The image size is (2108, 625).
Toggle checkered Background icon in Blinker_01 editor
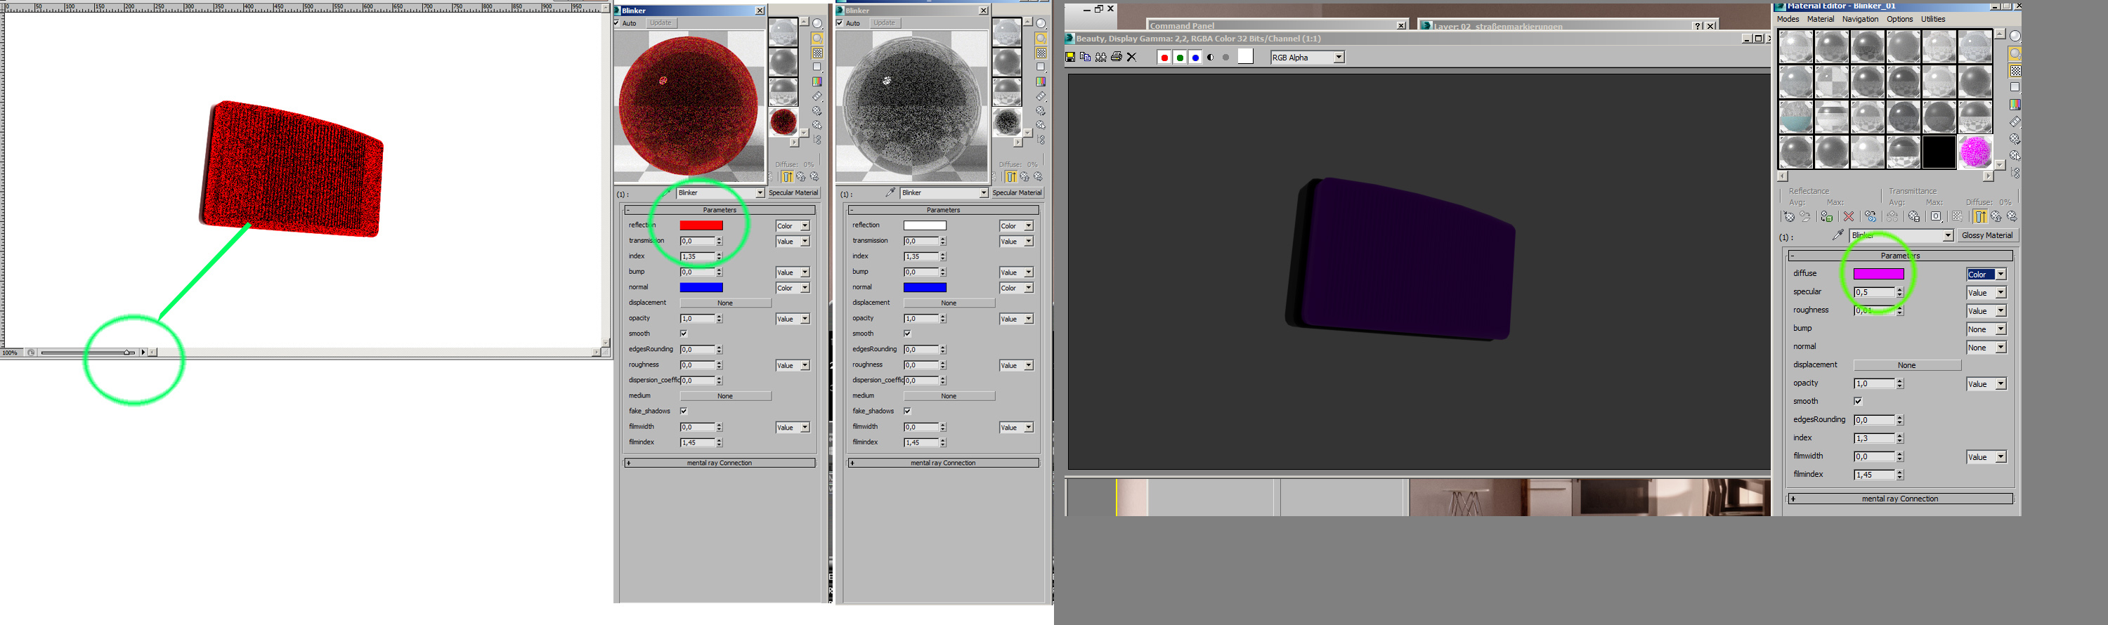[x=2015, y=71]
